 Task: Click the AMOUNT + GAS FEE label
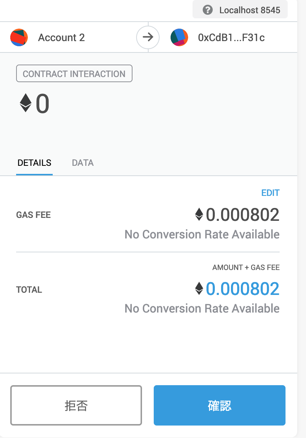pos(246,267)
